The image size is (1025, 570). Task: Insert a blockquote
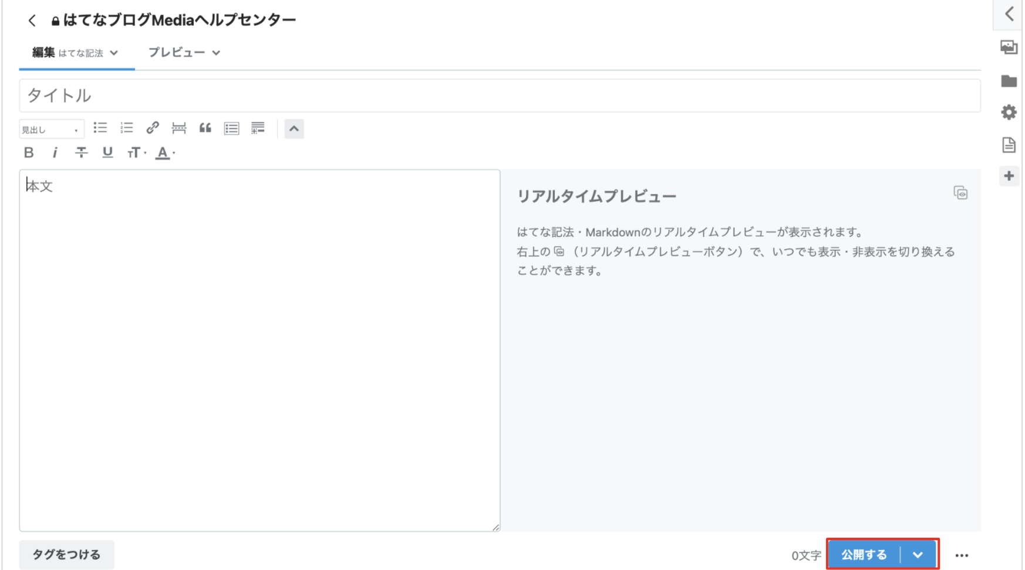click(x=205, y=128)
